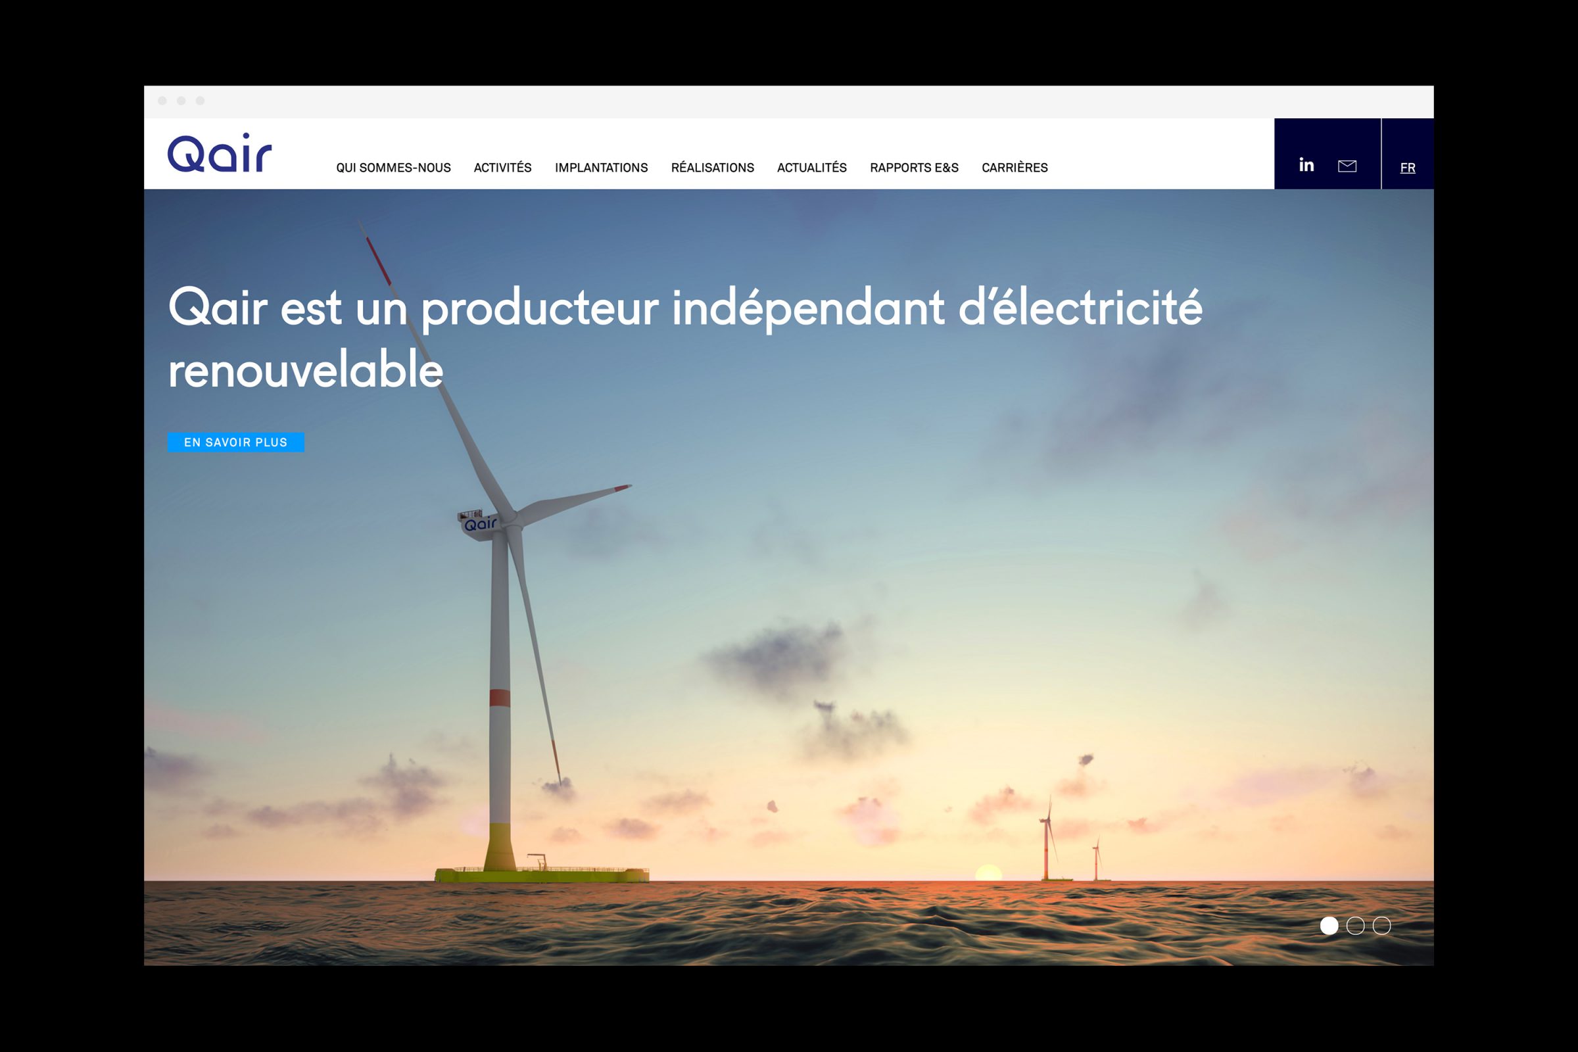The image size is (1578, 1052).
Task: Open the RAPPORTS E&S page link
Action: [914, 168]
